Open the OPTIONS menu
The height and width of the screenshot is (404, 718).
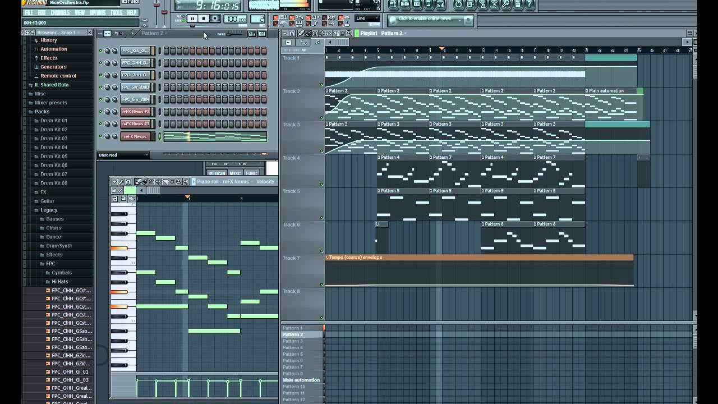(98, 12)
